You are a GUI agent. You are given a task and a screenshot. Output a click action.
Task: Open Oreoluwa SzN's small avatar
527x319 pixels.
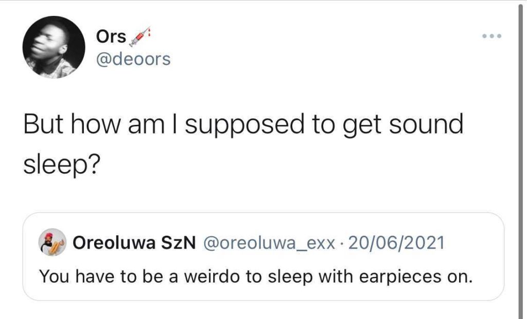(53, 242)
